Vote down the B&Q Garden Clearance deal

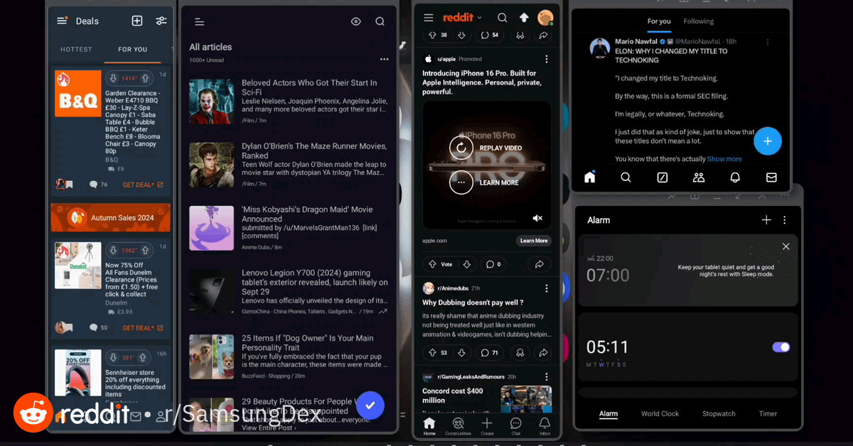click(x=112, y=78)
